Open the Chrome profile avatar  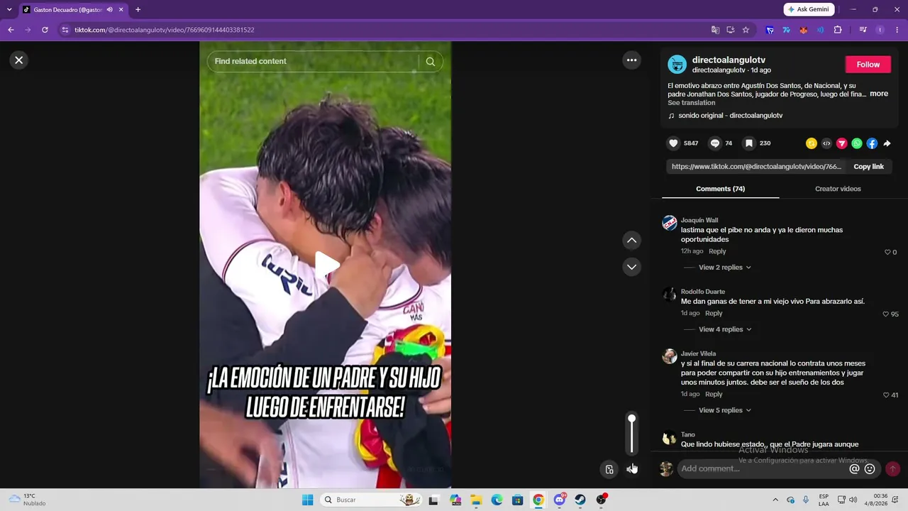pos(880,30)
